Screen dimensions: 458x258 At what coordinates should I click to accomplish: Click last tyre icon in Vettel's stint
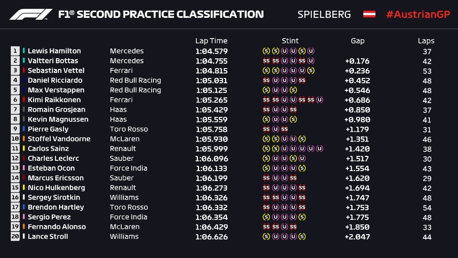[311, 71]
